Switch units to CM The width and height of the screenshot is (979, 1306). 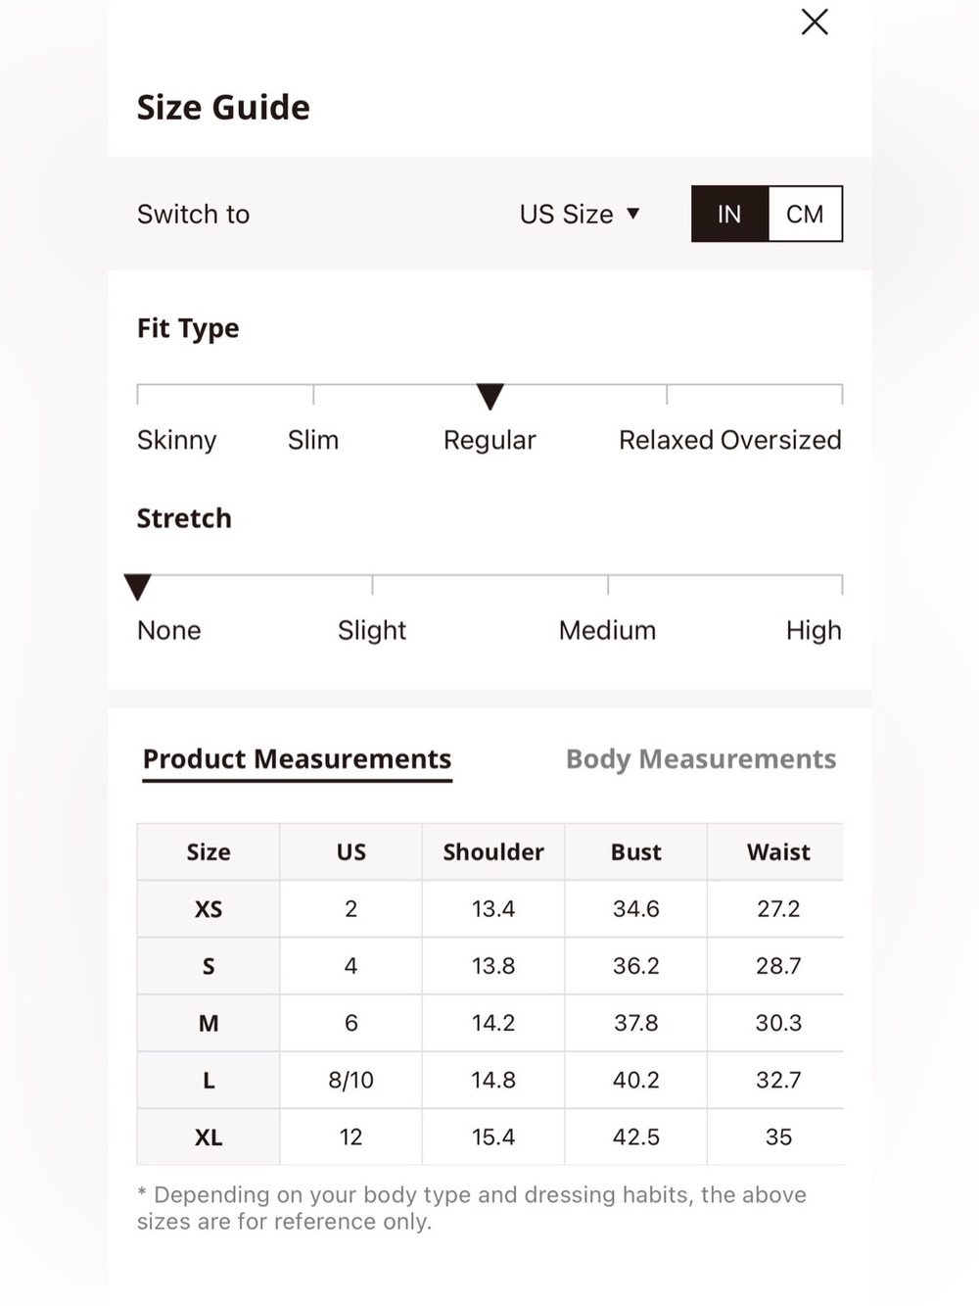click(805, 214)
